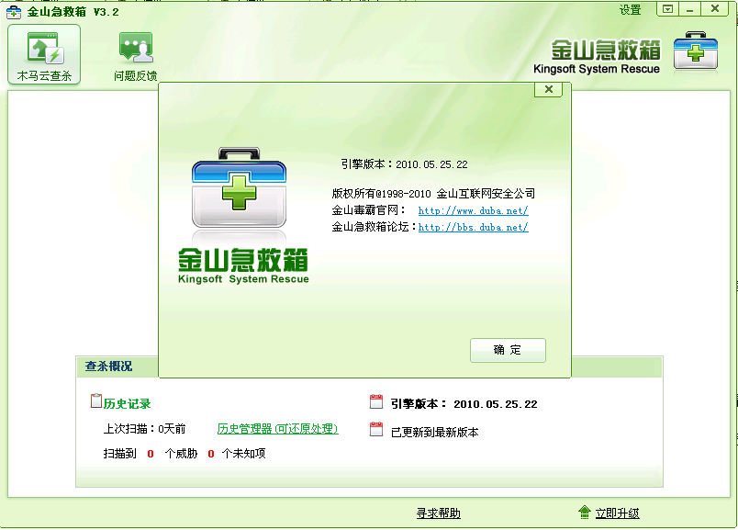Open the www.duba.net official site link

(x=473, y=210)
